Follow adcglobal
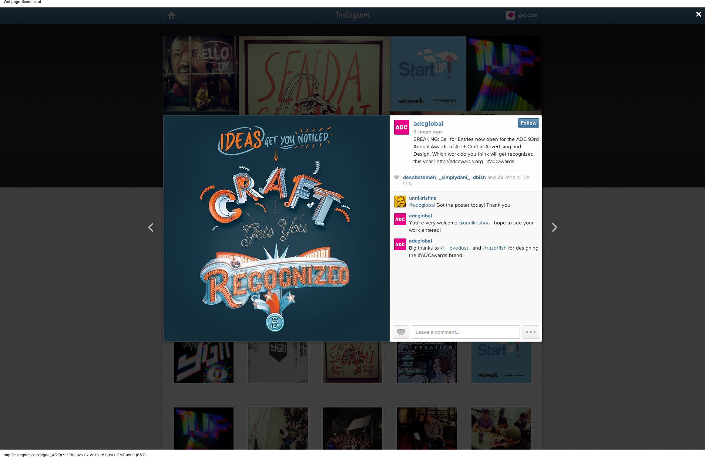705x457 pixels. pyautogui.click(x=528, y=123)
